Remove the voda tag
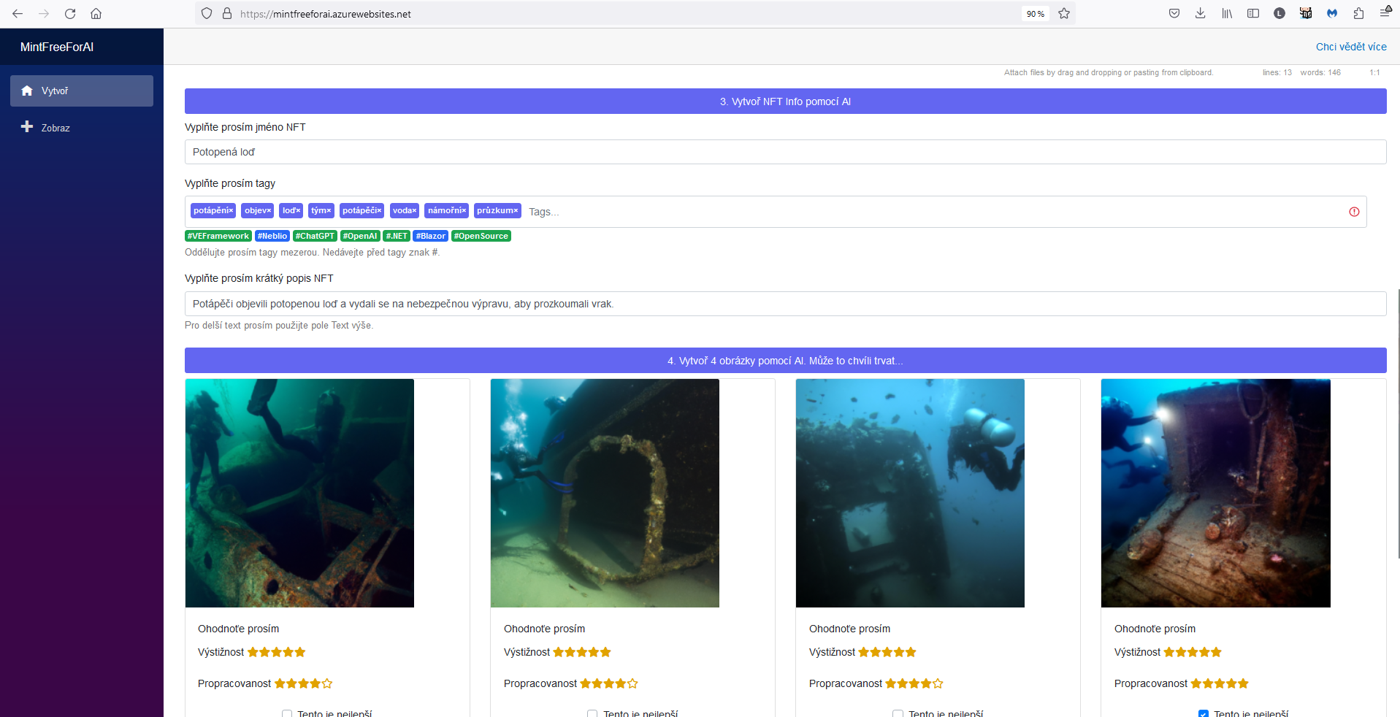Screen dimensions: 1400x717 (x=415, y=211)
